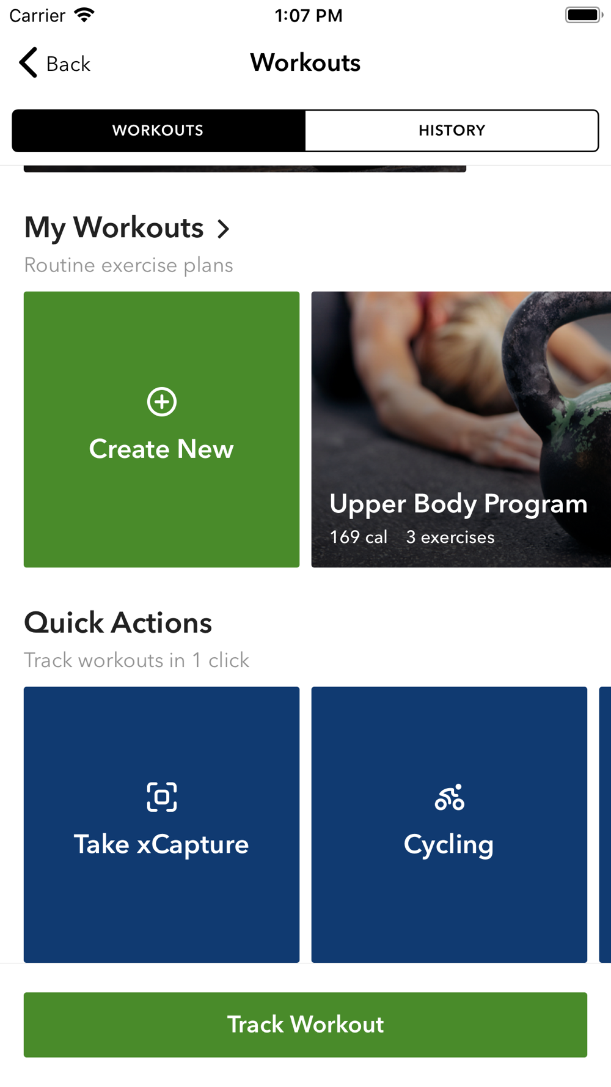Tap the Take xCapture label
The image size is (611, 1087).
coord(161,844)
